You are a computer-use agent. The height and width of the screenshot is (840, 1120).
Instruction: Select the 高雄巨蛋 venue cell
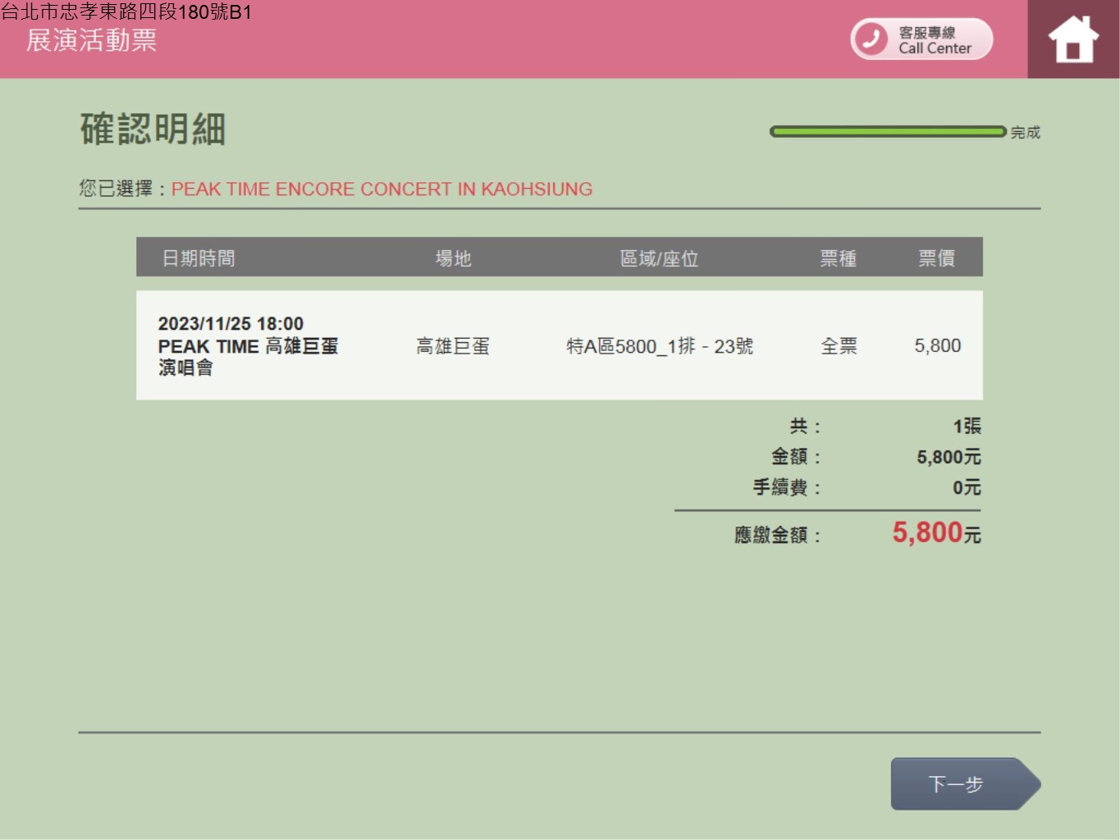[x=453, y=346]
